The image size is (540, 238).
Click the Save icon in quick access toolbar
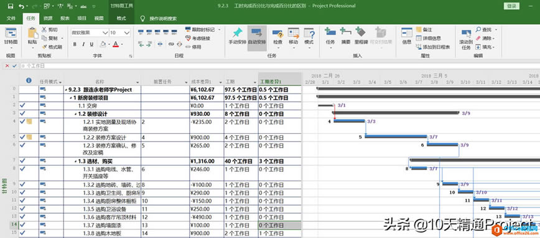point(11,6)
